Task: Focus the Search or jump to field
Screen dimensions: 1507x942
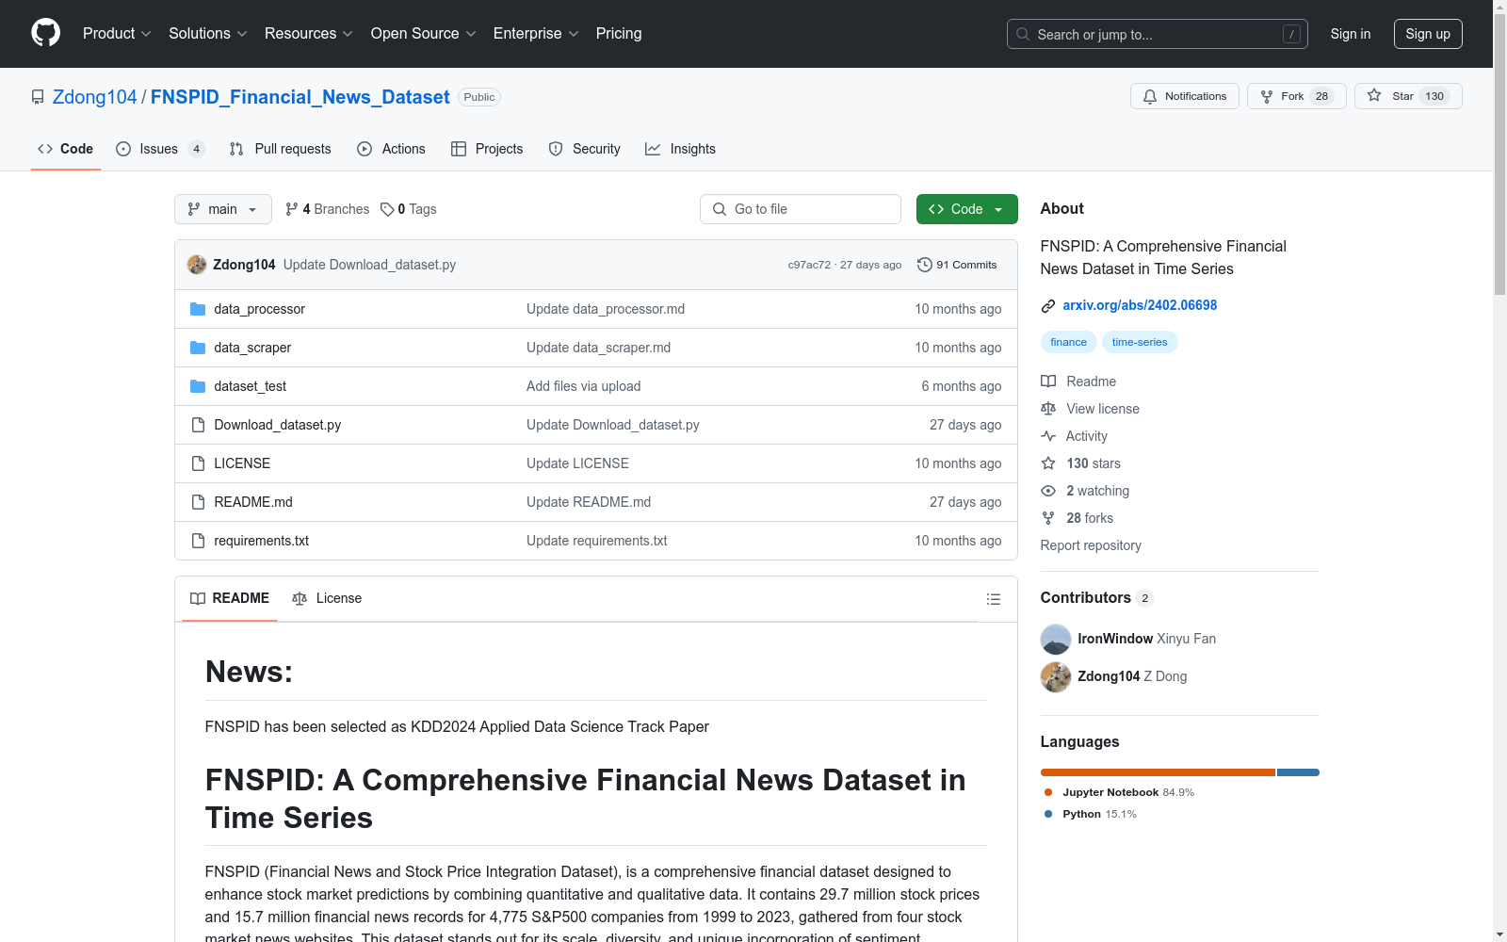Action: coord(1158,34)
